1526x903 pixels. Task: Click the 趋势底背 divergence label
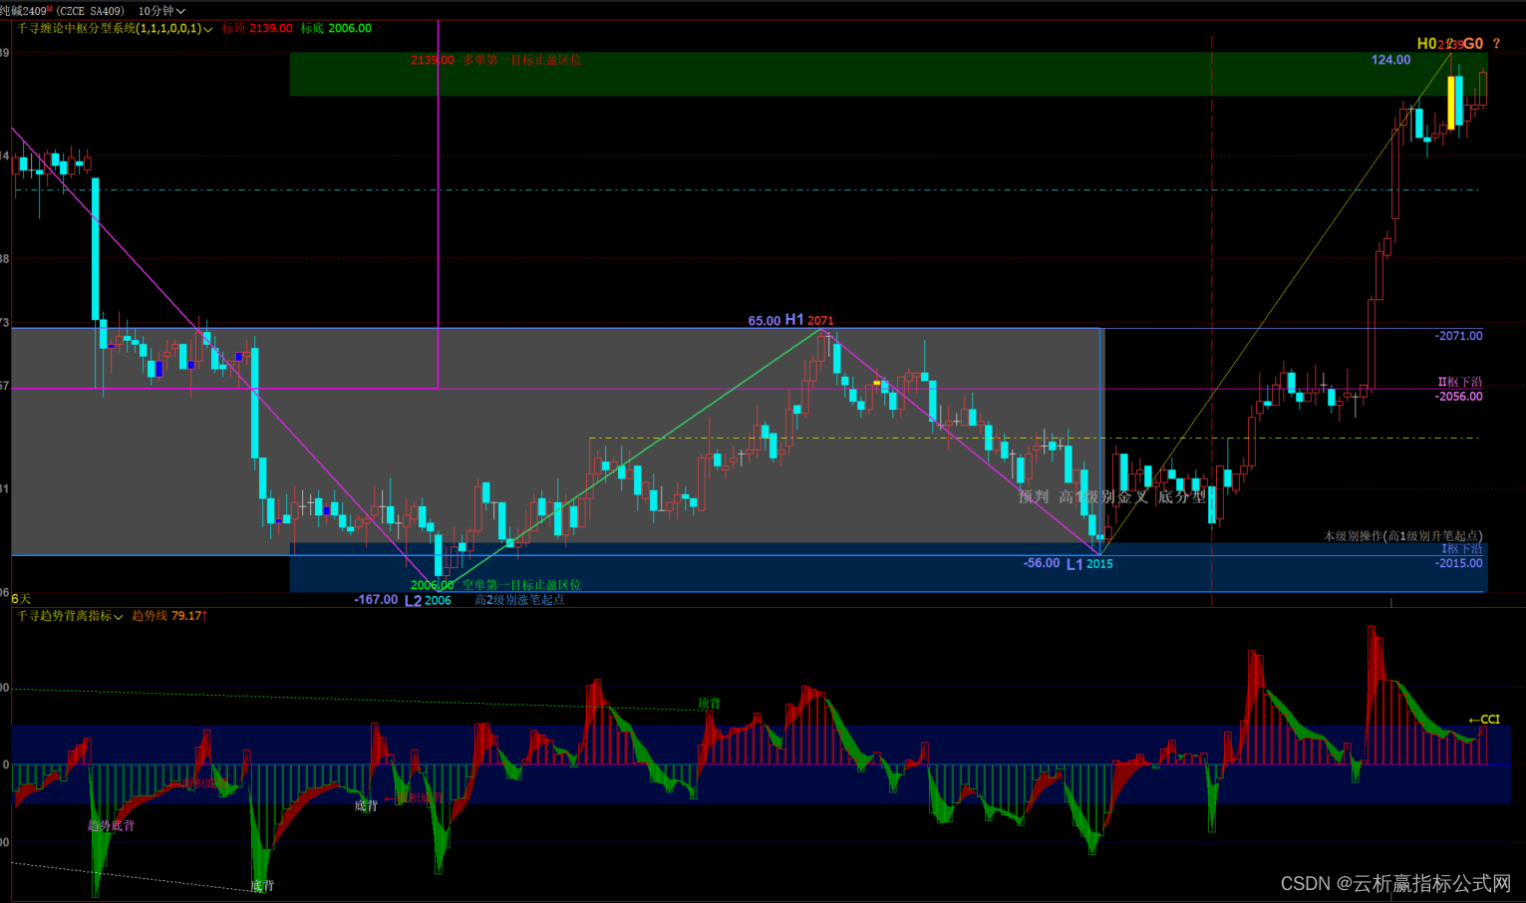(111, 826)
